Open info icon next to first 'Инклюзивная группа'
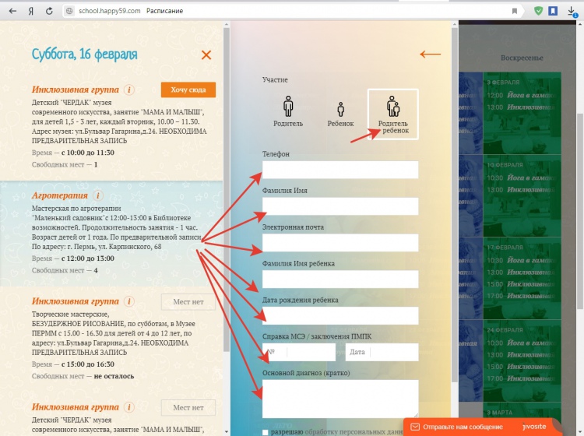This screenshot has height=436, width=584. coord(129,90)
